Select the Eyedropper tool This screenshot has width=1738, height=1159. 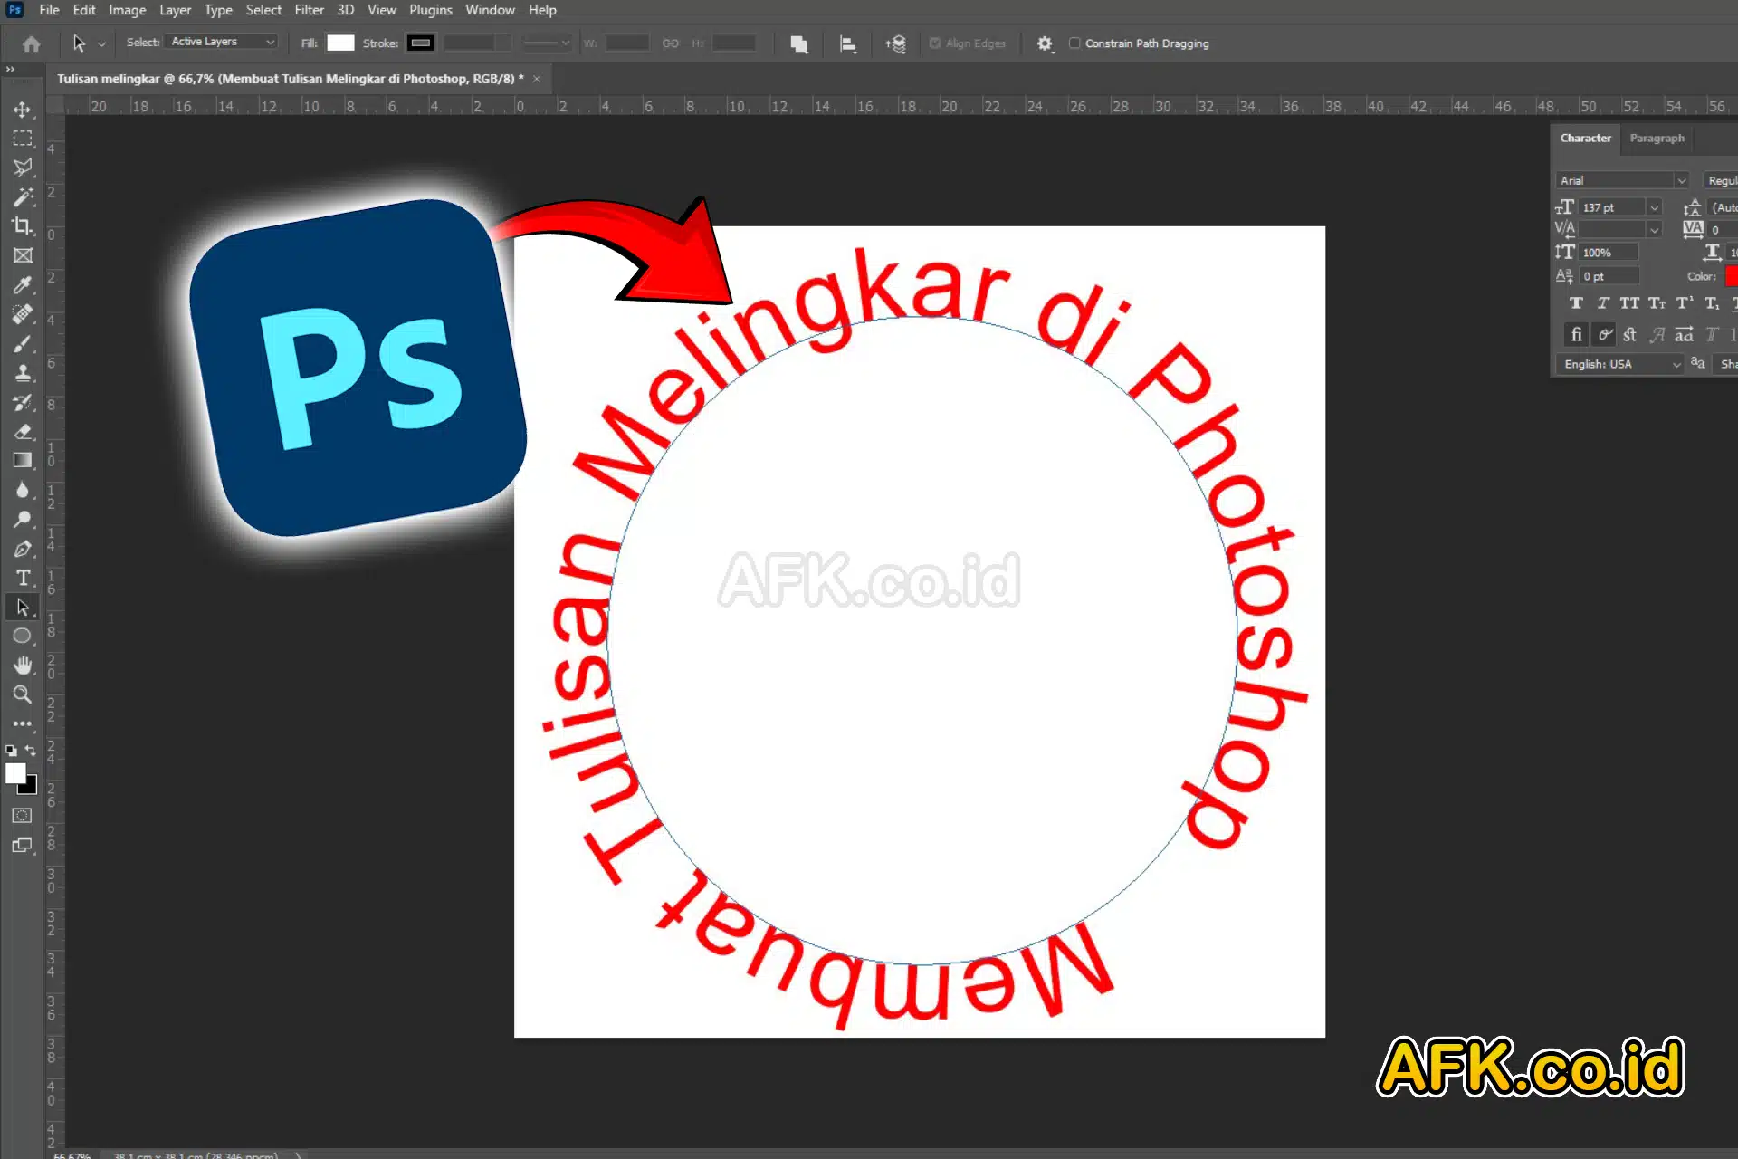[x=23, y=284]
